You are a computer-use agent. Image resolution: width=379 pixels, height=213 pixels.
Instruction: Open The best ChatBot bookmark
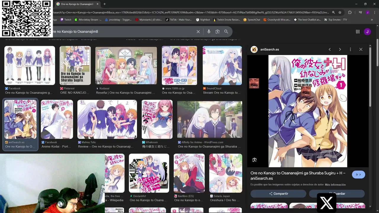307,20
